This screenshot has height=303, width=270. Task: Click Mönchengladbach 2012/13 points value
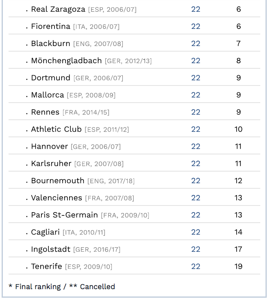(x=196, y=61)
